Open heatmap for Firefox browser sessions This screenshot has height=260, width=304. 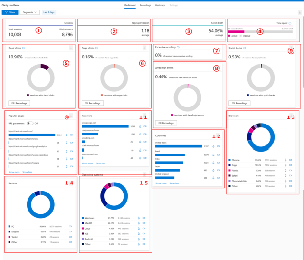click(x=285, y=170)
